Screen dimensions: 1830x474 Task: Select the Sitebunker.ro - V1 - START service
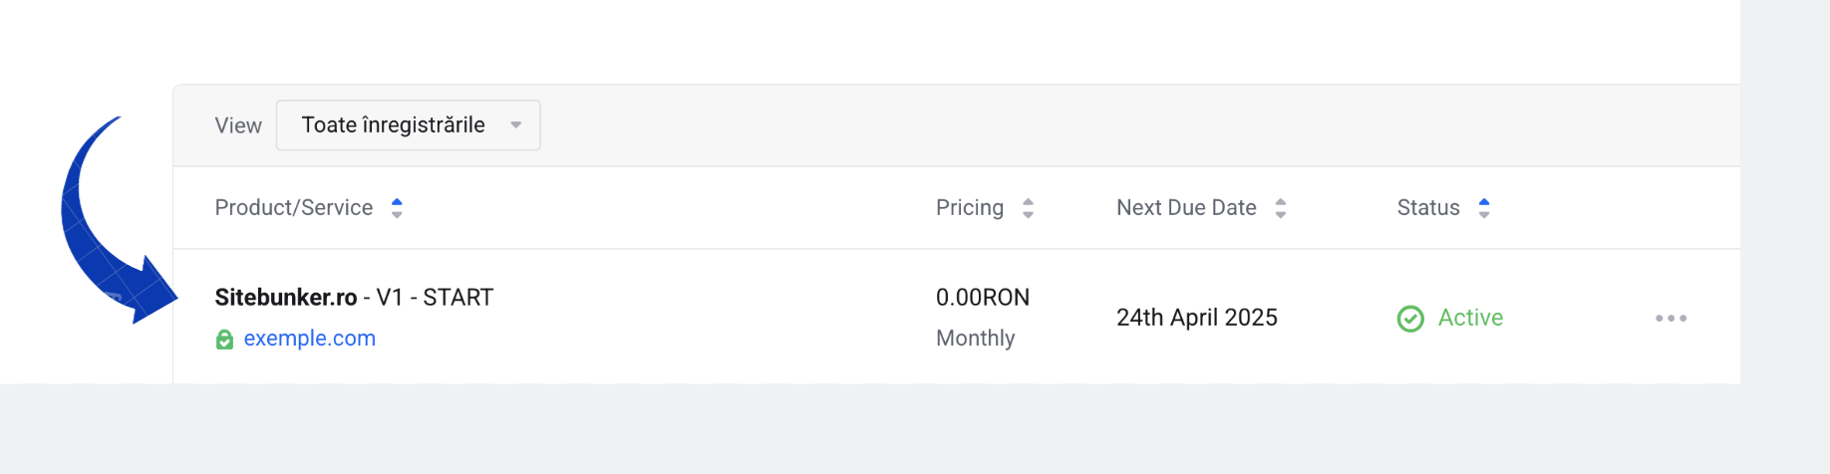[354, 298]
